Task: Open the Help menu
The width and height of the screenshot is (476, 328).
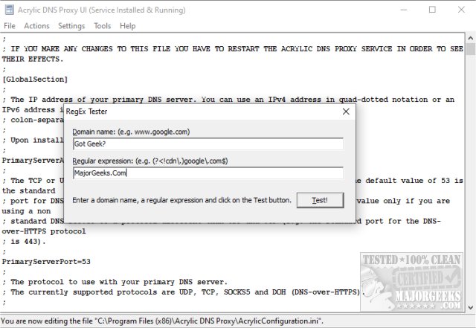Action: 127,26
